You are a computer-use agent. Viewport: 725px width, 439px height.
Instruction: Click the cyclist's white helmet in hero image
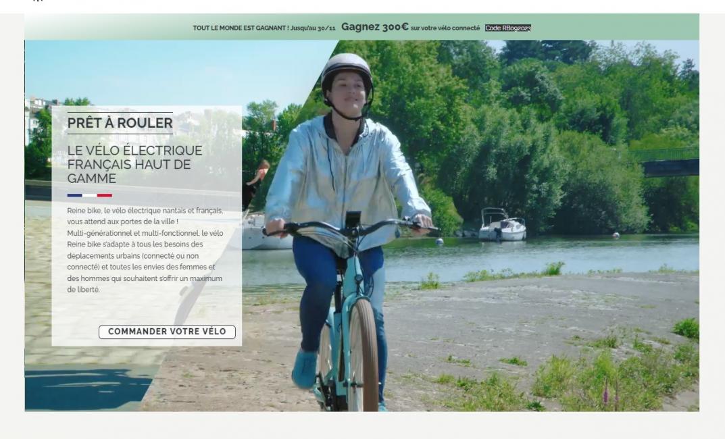pyautogui.click(x=347, y=70)
